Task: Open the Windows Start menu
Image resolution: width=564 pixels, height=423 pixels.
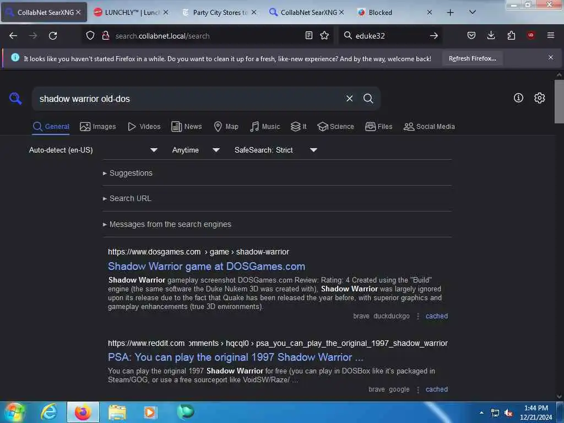Action: (x=15, y=412)
